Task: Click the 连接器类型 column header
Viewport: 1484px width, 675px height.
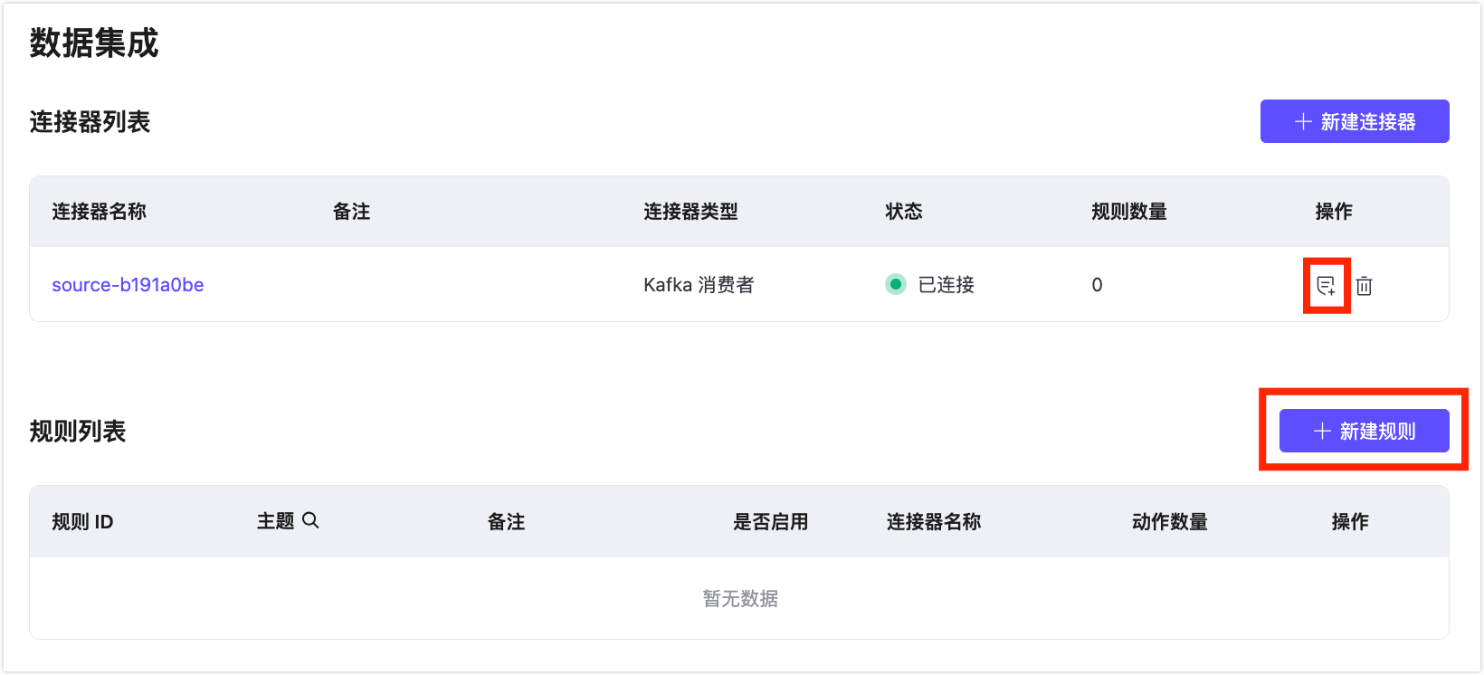Action: click(x=690, y=212)
